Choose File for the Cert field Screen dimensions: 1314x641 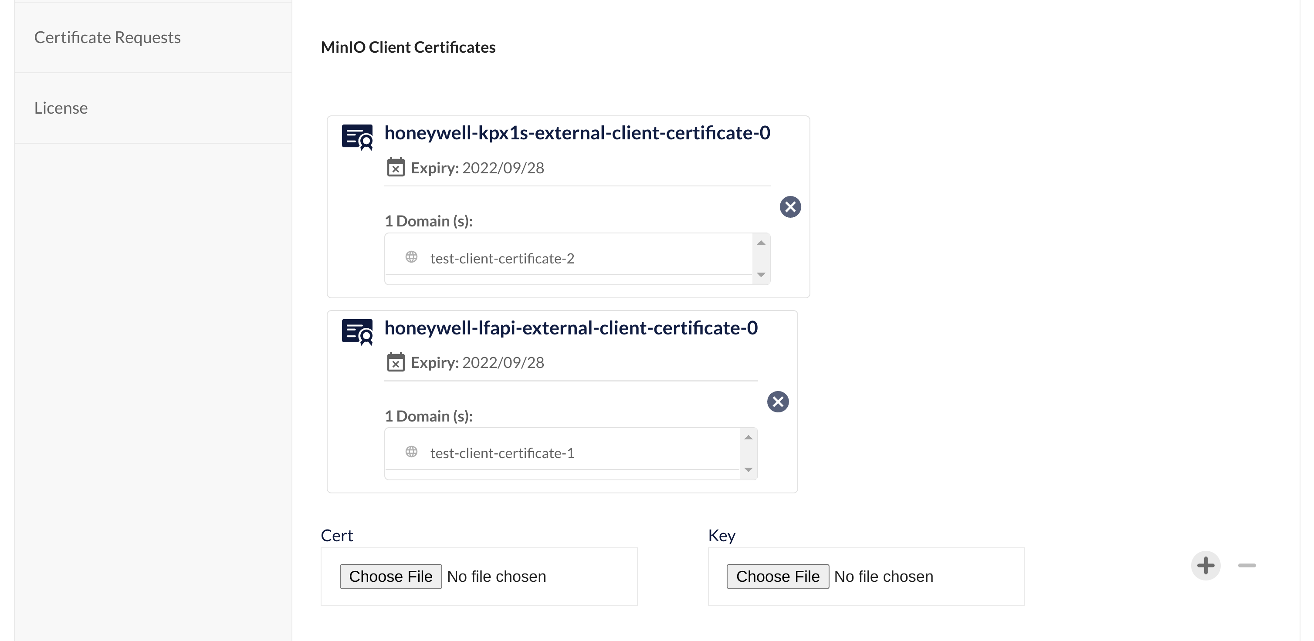tap(391, 576)
